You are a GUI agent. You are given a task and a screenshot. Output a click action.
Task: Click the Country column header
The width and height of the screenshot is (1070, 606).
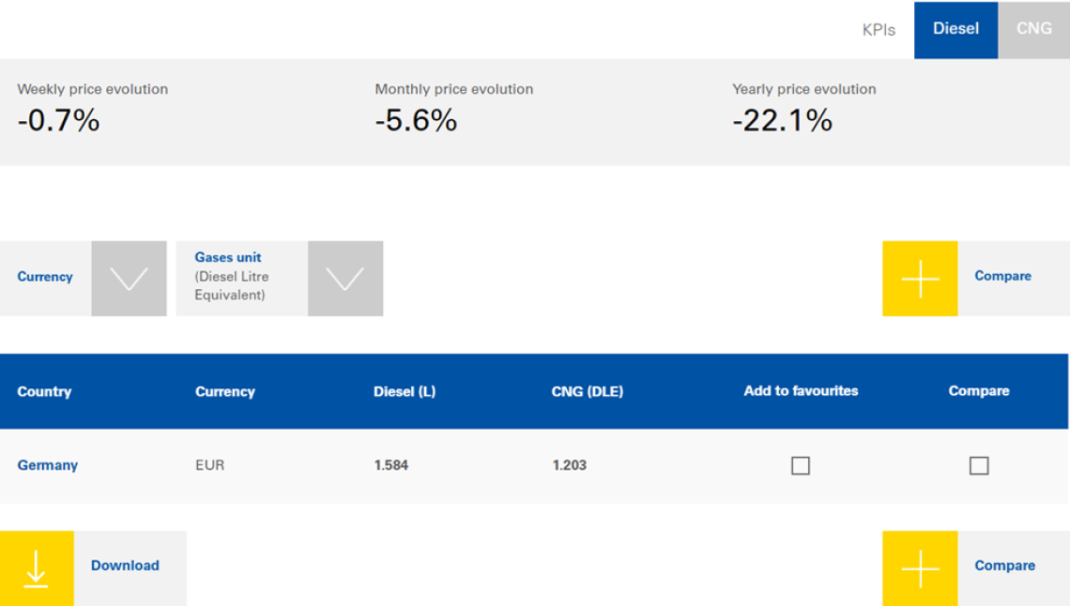[44, 391]
